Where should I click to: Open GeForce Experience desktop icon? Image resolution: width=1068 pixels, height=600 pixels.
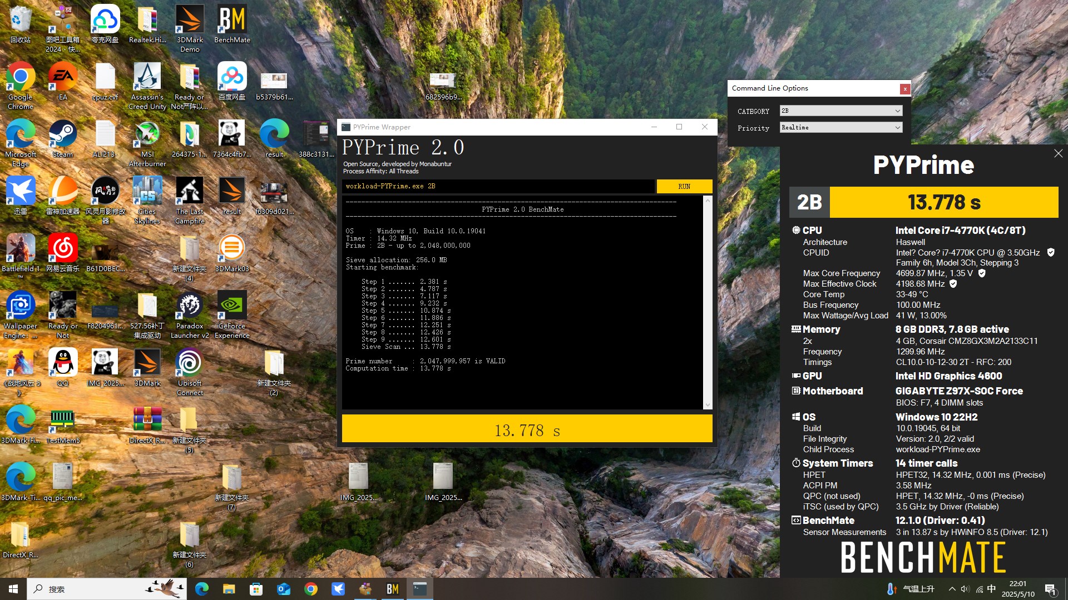coord(232,314)
